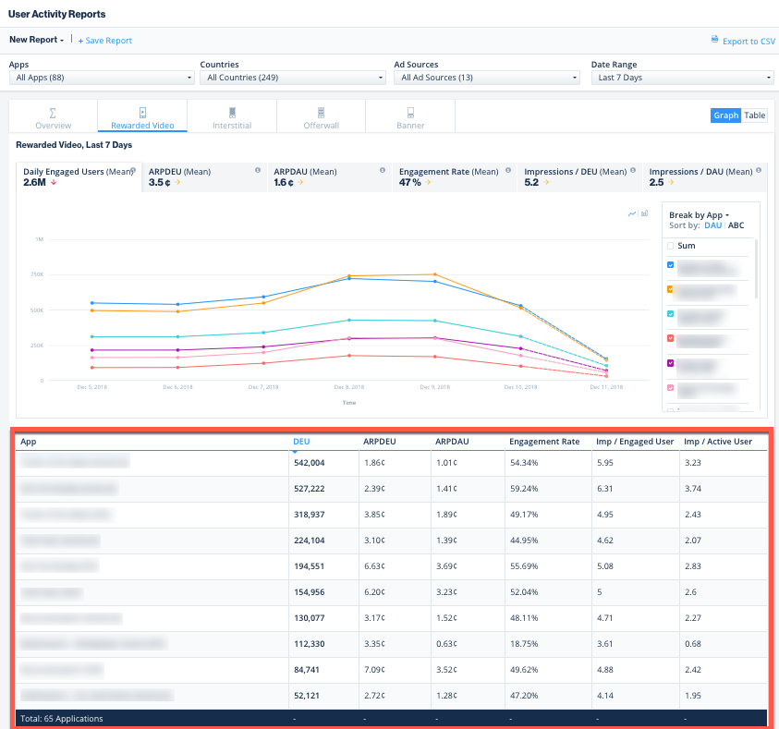Sort legend by ABC

click(736, 225)
